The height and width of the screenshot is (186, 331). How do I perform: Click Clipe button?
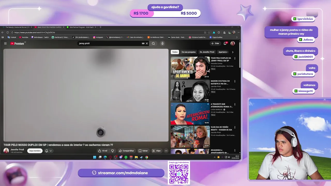pos(156,151)
